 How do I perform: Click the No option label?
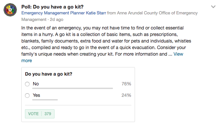pyautogui.click(x=36, y=84)
